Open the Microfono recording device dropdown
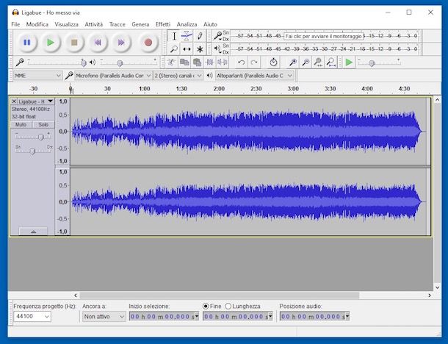This screenshot has width=448, height=344. pyautogui.click(x=113, y=76)
